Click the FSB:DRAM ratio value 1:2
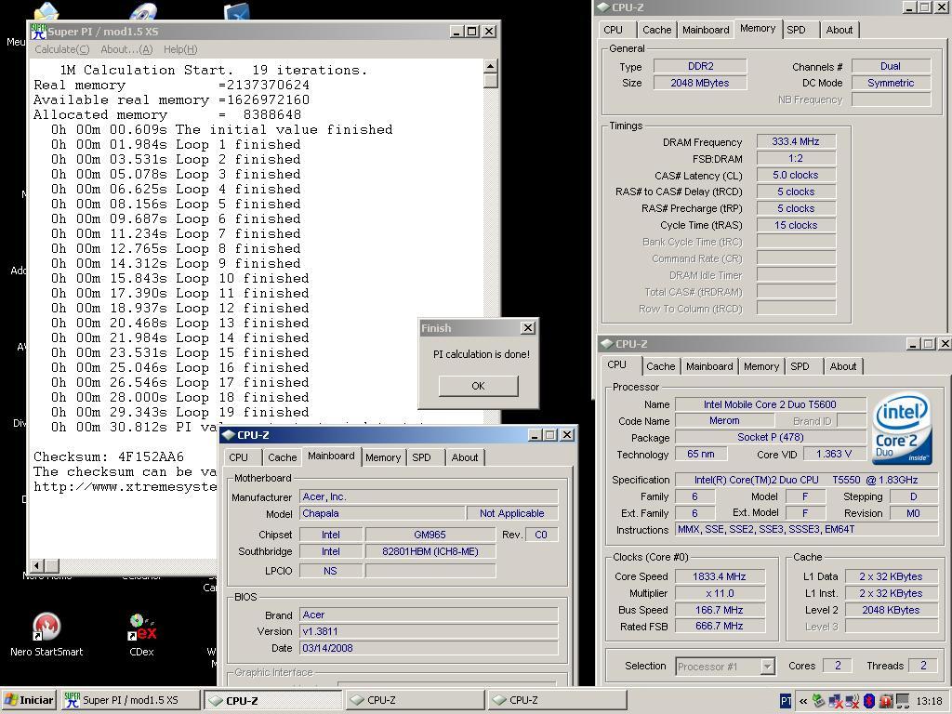Viewport: 952px width, 714px height. [796, 158]
